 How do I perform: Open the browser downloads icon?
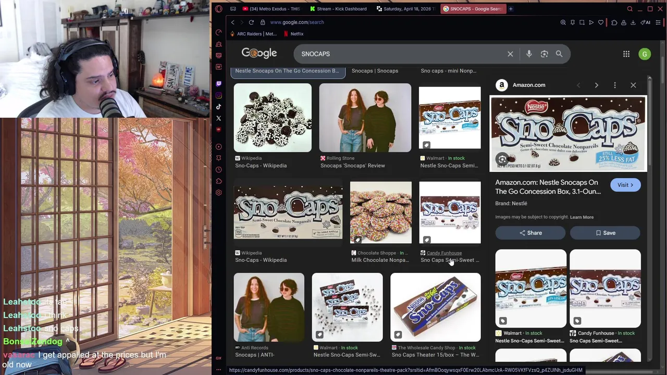click(633, 22)
